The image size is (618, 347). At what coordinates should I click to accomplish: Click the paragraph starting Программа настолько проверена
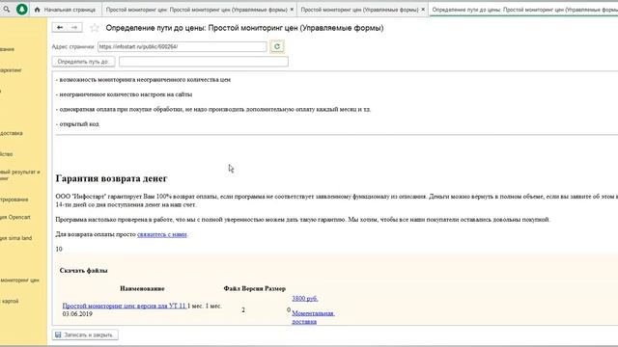(302, 220)
